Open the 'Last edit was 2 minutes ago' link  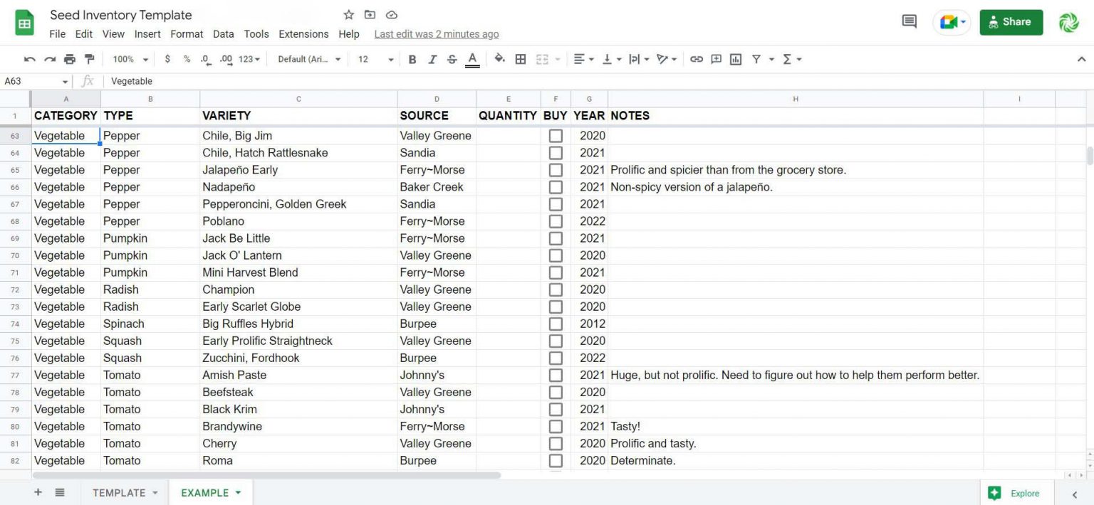(x=437, y=33)
